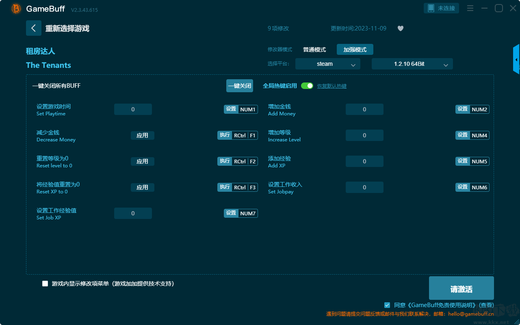The image size is (520, 325).
Task: Minimize the GameBuff window
Action: (x=484, y=8)
